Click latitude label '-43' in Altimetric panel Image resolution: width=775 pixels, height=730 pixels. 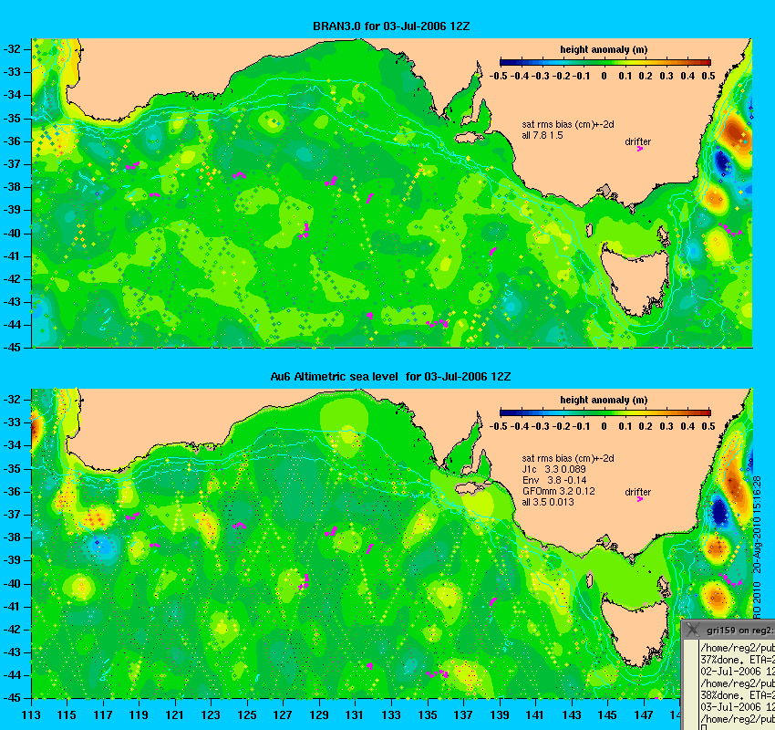tap(12, 652)
